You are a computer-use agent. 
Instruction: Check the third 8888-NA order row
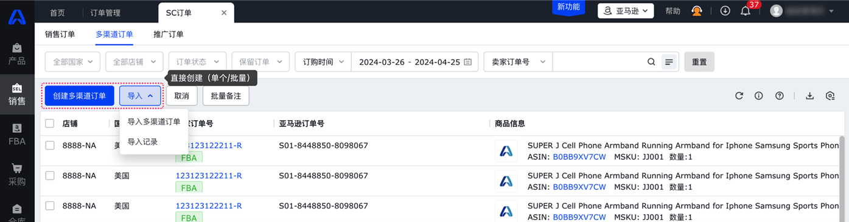pos(50,206)
